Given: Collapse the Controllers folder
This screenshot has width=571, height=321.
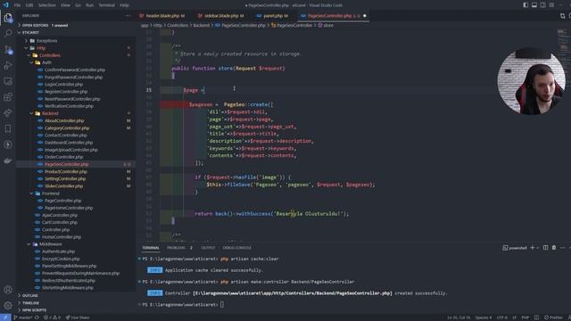Looking at the screenshot, I should [x=77, y=55].
